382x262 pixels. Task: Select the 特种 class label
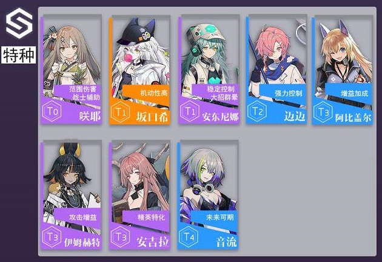19,55
